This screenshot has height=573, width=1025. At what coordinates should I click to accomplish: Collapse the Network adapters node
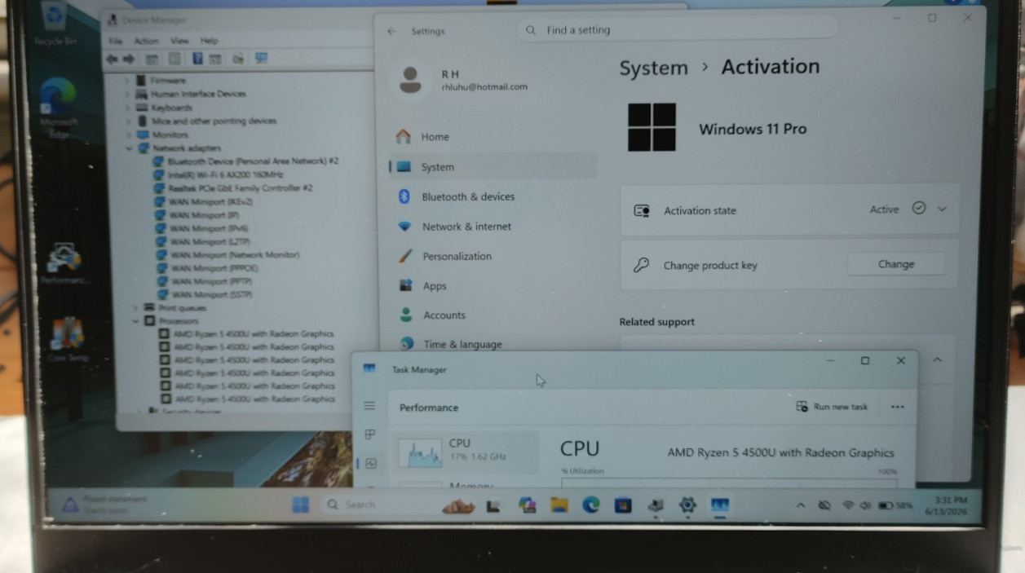(129, 148)
